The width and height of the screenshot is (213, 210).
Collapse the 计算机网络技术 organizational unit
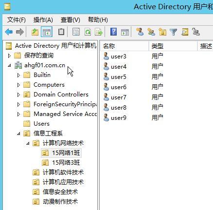[28, 143]
